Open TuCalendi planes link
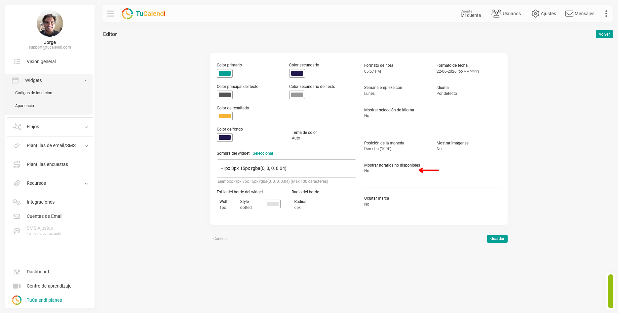This screenshot has width=618, height=313. [44, 300]
